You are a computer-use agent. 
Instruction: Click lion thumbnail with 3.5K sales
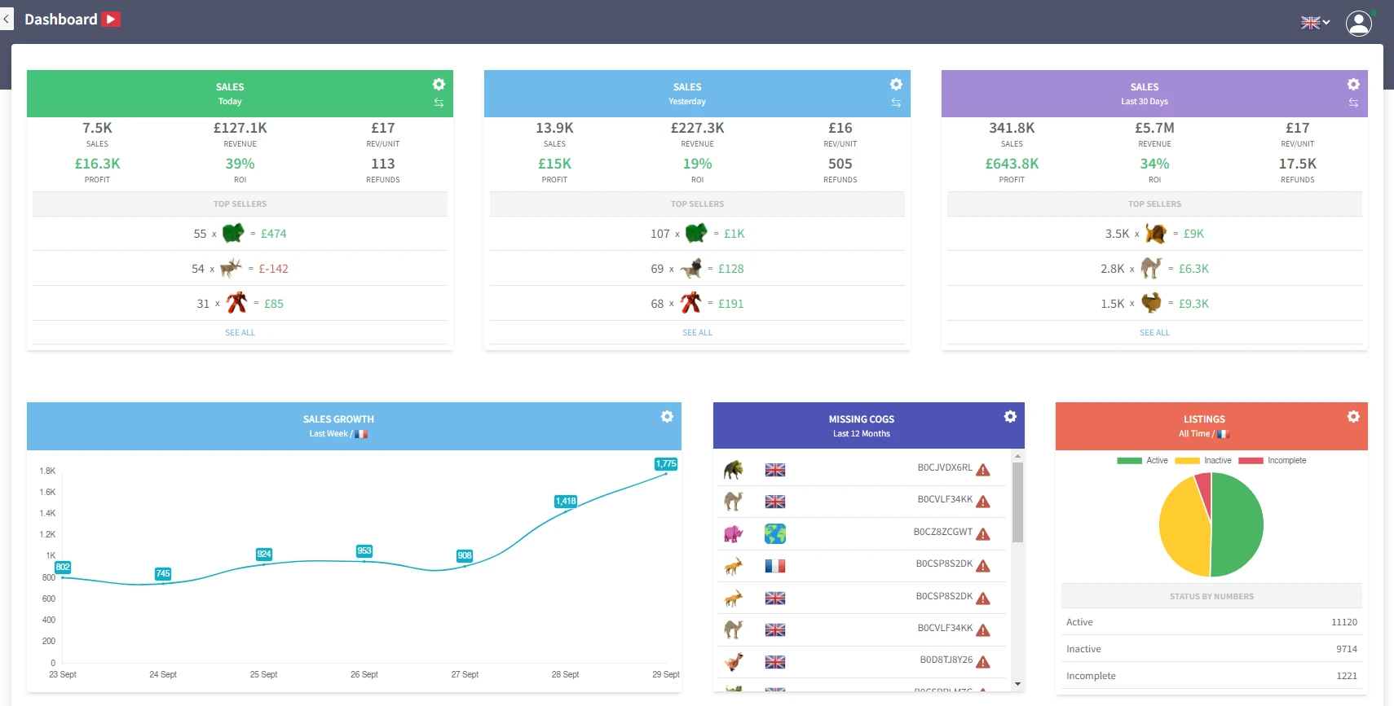point(1156,234)
